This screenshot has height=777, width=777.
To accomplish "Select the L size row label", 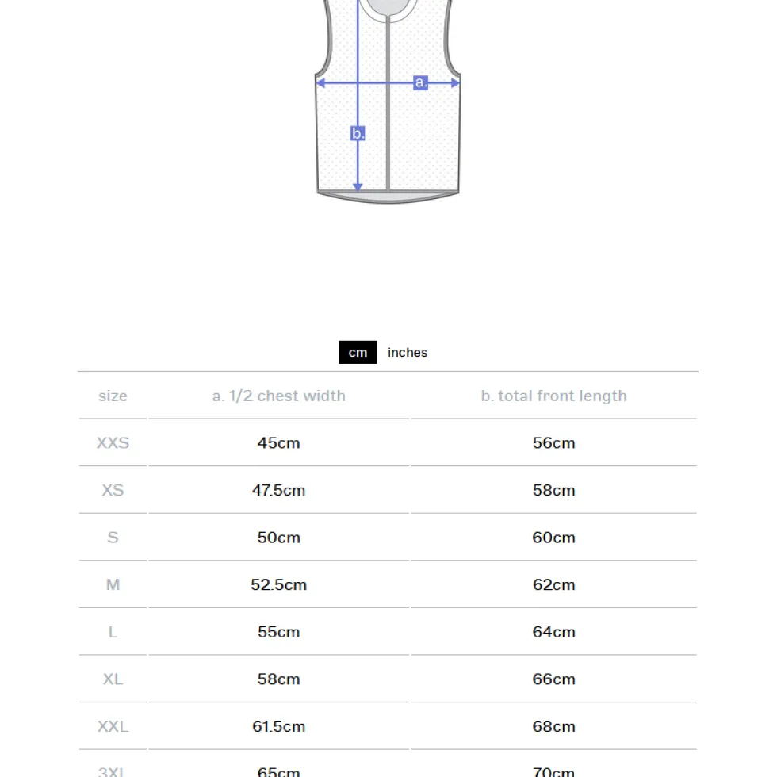I will [x=113, y=632].
